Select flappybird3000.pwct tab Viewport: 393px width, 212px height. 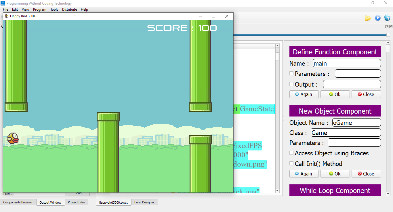coord(113,203)
